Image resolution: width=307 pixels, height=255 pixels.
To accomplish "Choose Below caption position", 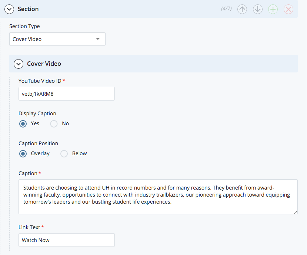I will (x=64, y=154).
